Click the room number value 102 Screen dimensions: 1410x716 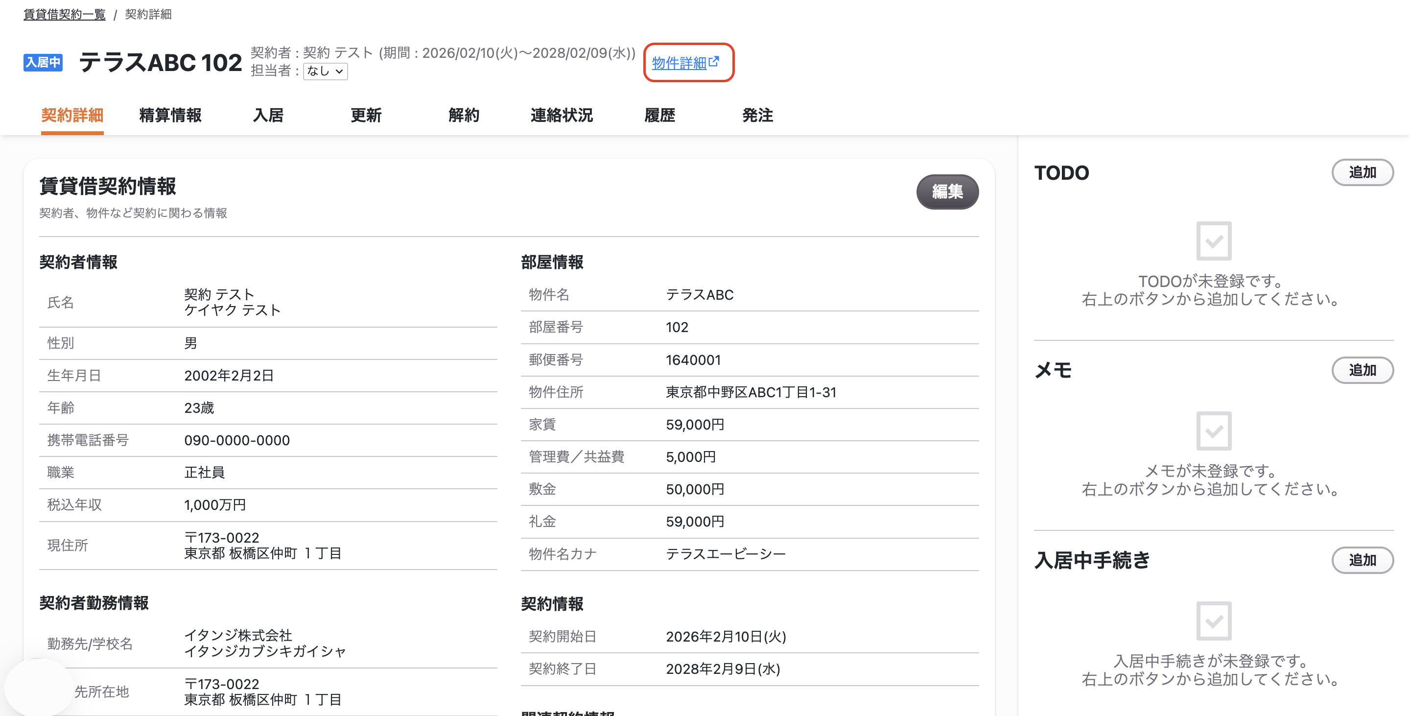click(677, 327)
